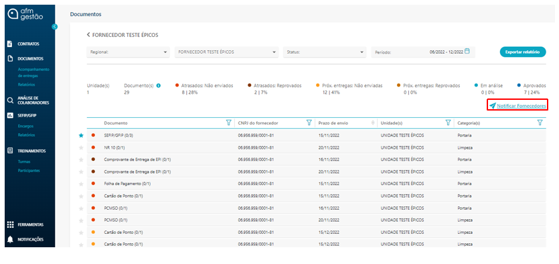Screen dimensions: 559x264
Task: Click the Ferramentas grid icon
Action: [x=10, y=224]
